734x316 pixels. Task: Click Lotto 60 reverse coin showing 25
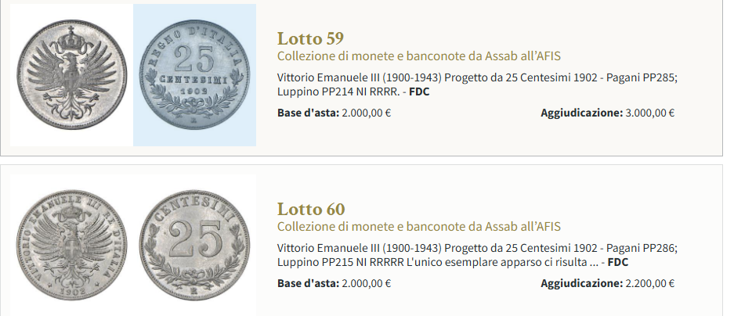coord(194,245)
